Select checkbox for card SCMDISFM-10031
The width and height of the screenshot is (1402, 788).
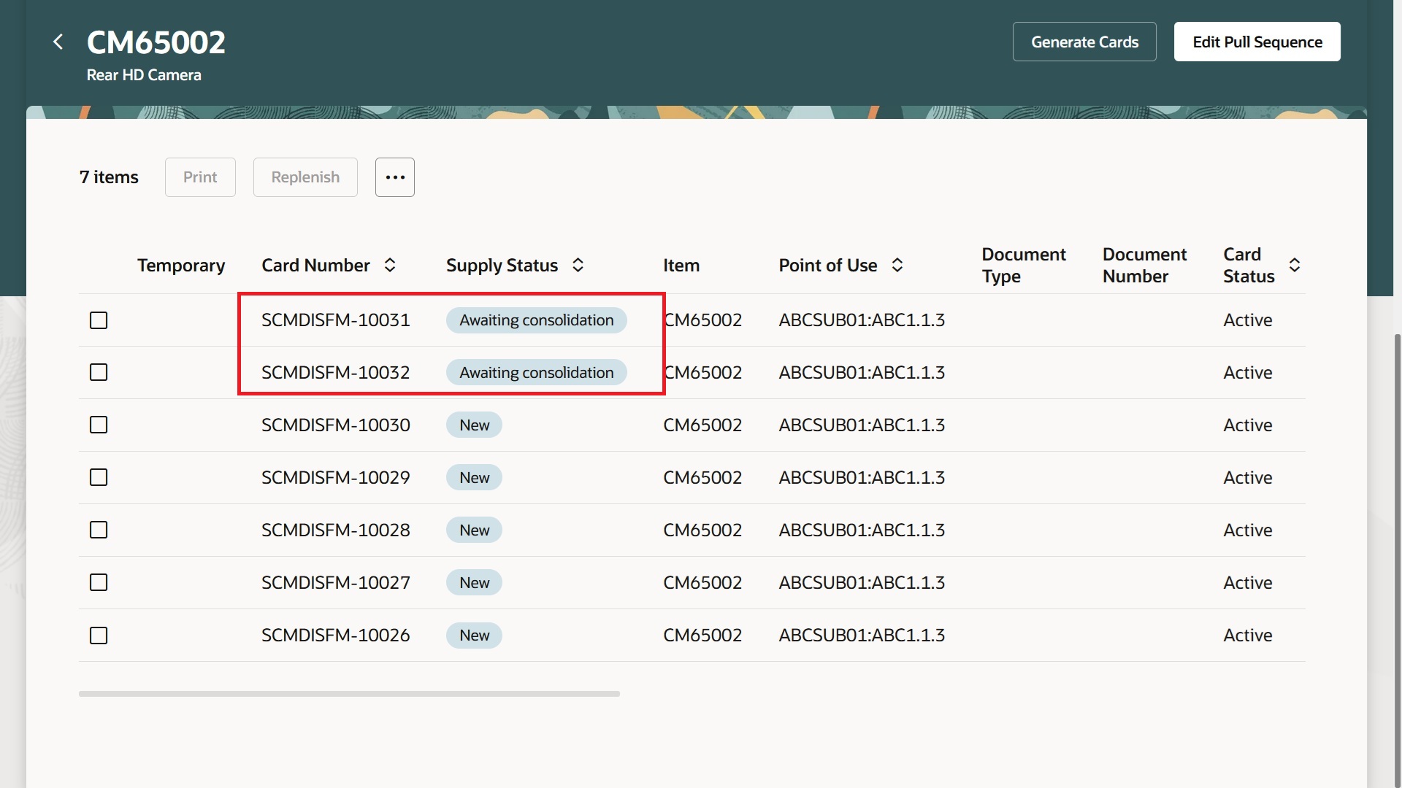[x=99, y=320]
